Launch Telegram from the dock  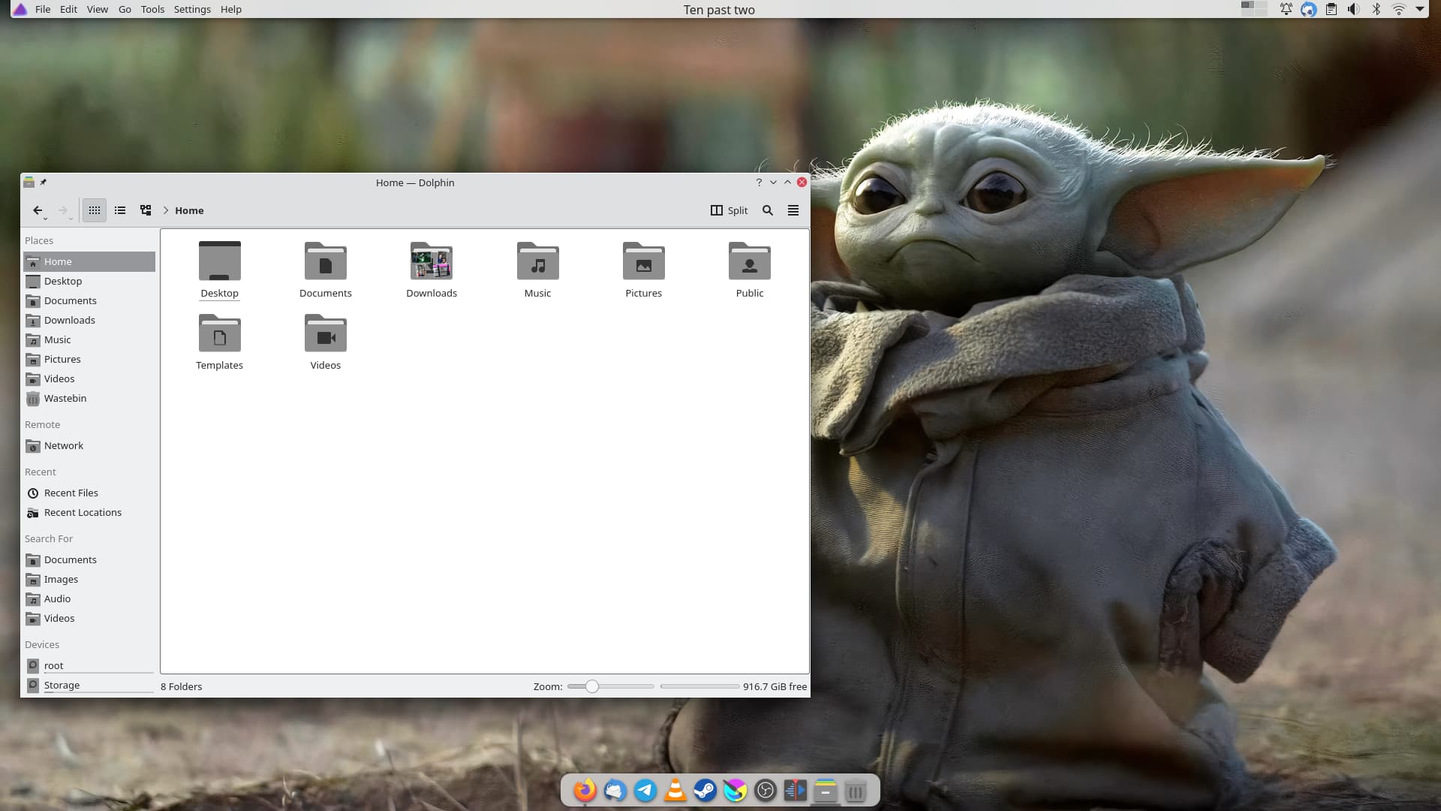point(645,790)
